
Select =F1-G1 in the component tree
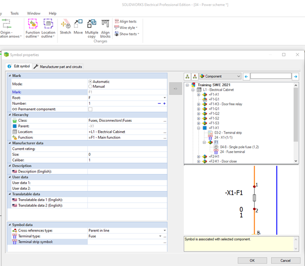[214, 99]
